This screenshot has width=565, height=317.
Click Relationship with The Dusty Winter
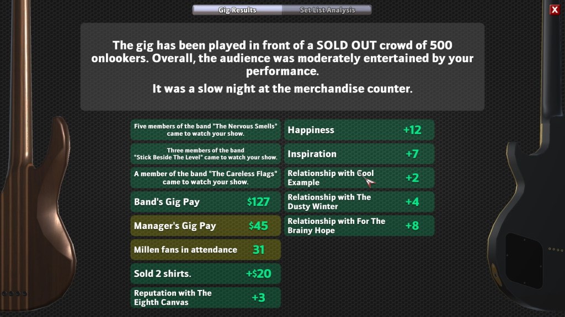[360, 202]
